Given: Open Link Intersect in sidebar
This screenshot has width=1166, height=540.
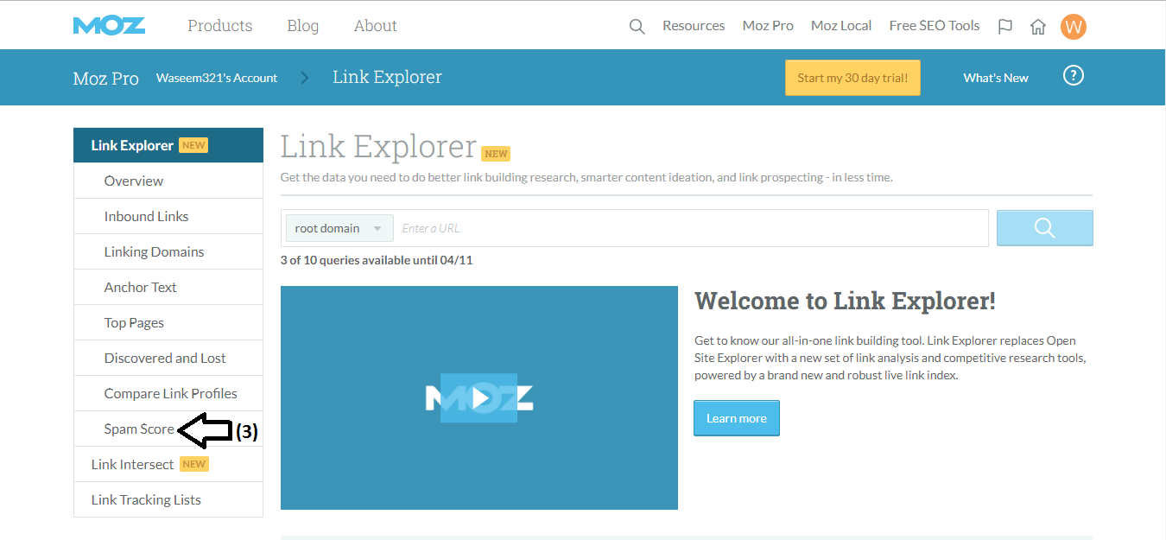Looking at the screenshot, I should pyautogui.click(x=168, y=464).
